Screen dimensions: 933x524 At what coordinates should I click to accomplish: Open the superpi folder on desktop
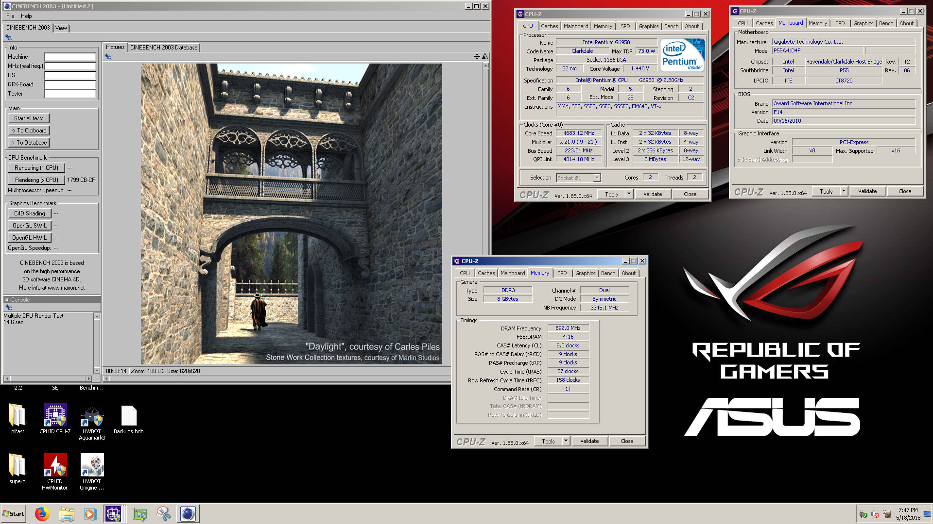17,469
